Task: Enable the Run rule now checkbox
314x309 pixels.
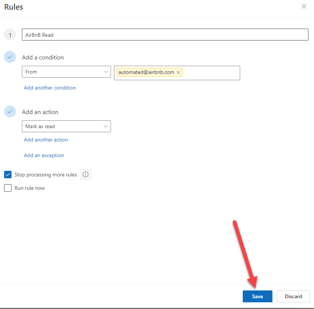Action: [8, 188]
